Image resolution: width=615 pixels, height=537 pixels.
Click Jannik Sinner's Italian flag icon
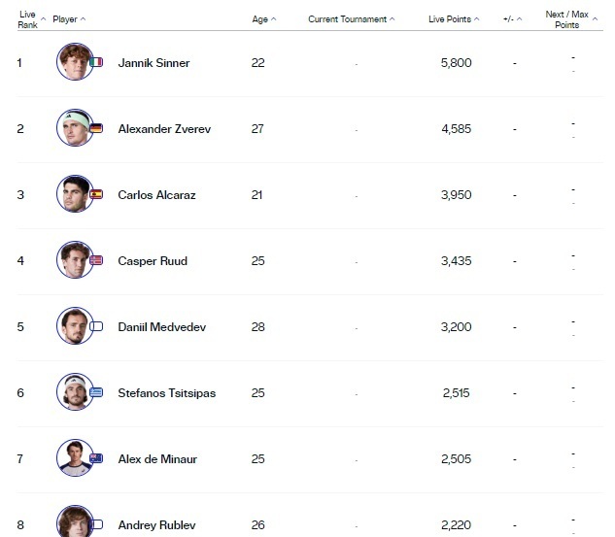point(95,62)
